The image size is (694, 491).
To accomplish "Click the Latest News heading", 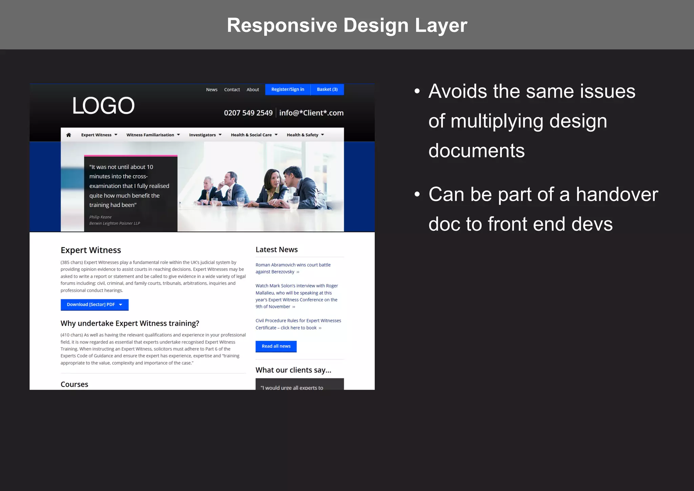I will (277, 250).
